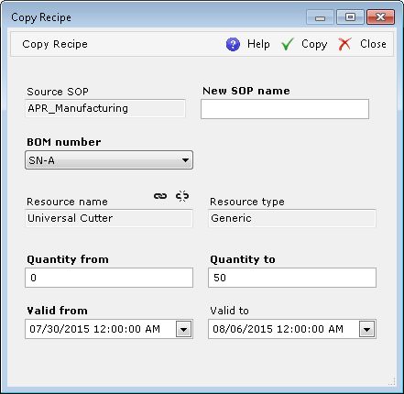Click the green checkmark Copy icon
The height and width of the screenshot is (394, 404).
coord(288,44)
